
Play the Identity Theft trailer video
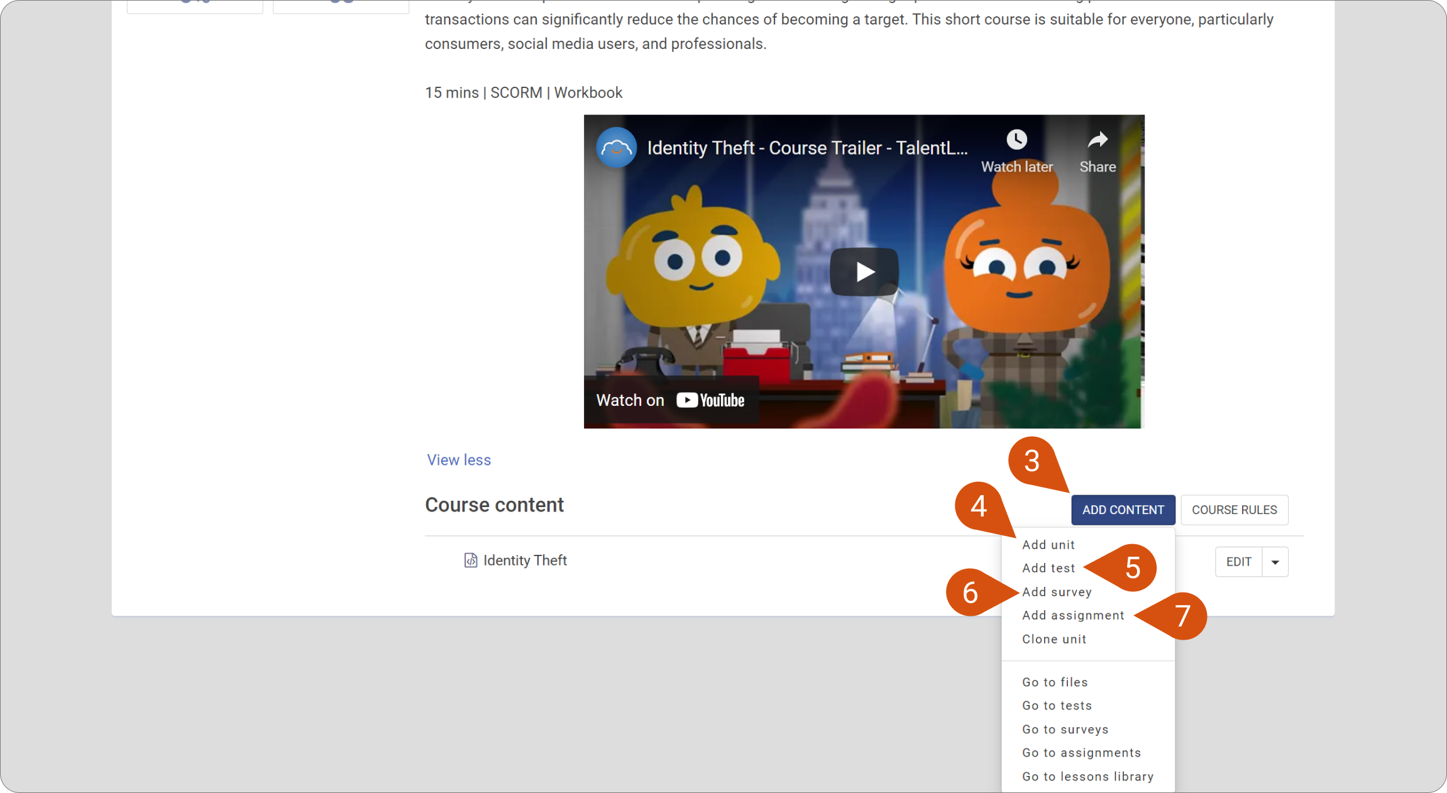pyautogui.click(x=864, y=271)
